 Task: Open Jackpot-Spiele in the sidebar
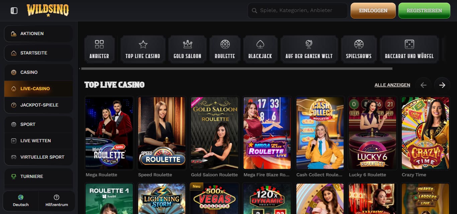[38, 105]
